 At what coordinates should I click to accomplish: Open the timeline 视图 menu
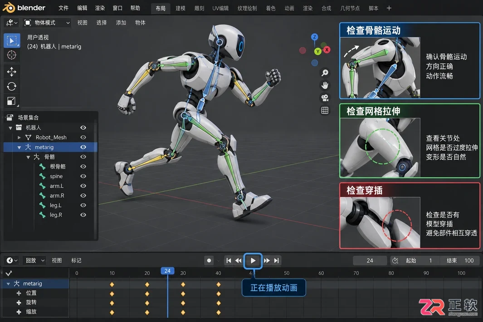[x=57, y=261]
